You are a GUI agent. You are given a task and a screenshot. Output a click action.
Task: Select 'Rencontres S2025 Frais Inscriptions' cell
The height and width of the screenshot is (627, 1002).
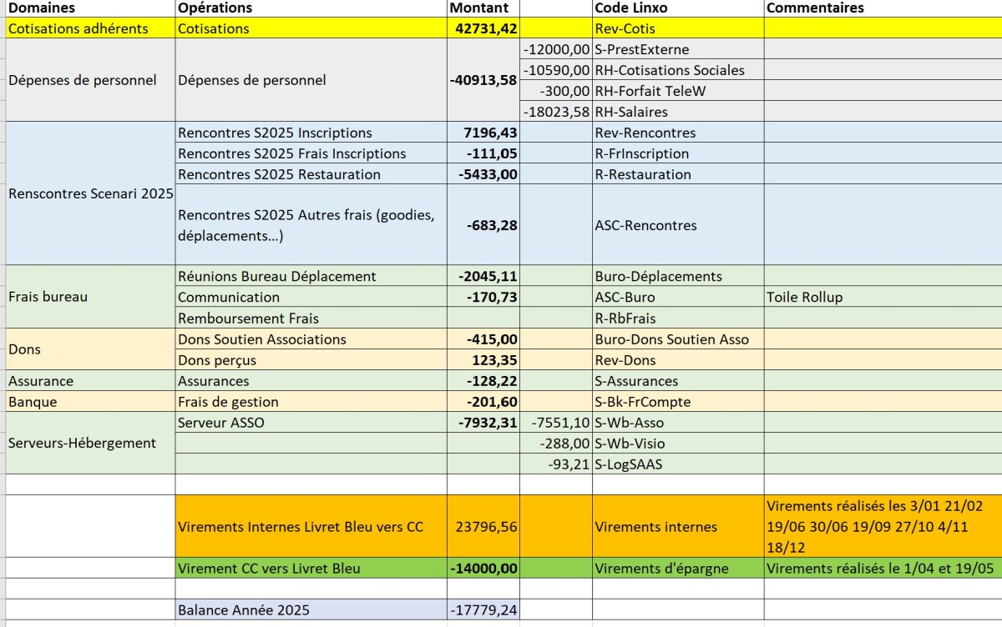(x=311, y=153)
